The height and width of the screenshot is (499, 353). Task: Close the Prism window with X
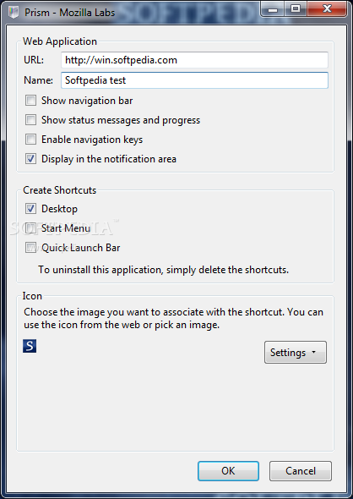pyautogui.click(x=327, y=9)
